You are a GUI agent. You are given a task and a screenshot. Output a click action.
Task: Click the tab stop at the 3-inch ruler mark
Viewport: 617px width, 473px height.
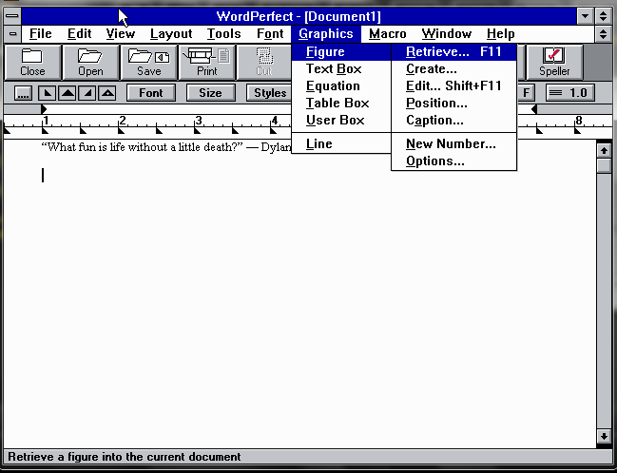pyautogui.click(x=197, y=130)
